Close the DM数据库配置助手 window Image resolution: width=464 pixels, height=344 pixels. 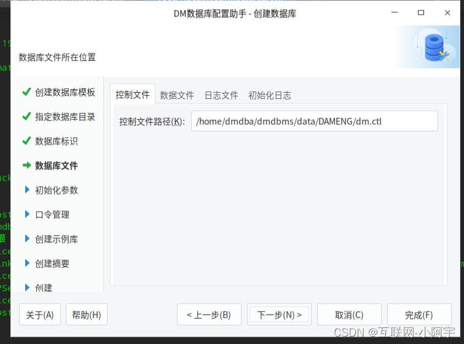tap(447, 13)
